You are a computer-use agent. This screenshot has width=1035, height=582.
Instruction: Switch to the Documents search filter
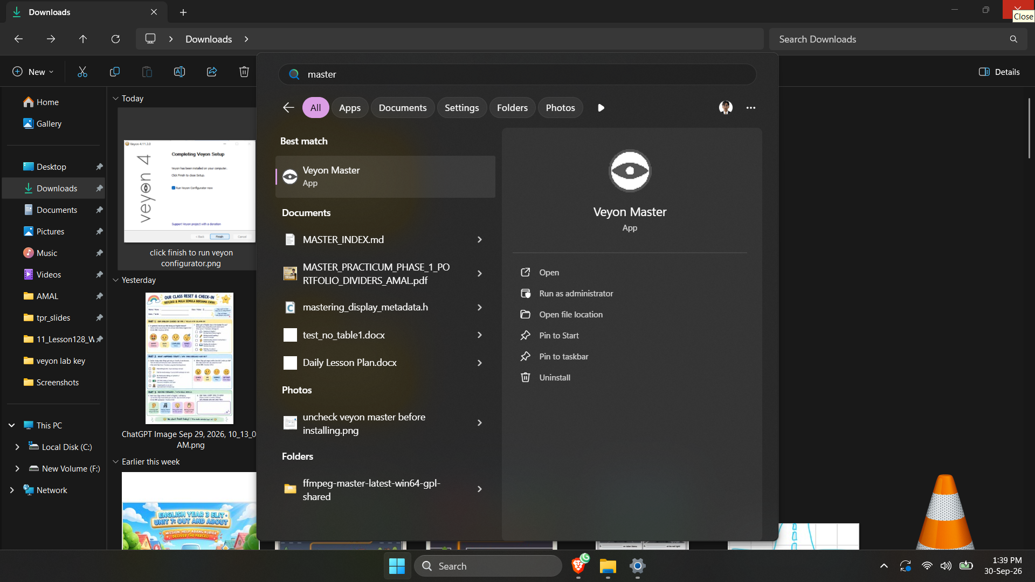[x=403, y=108]
